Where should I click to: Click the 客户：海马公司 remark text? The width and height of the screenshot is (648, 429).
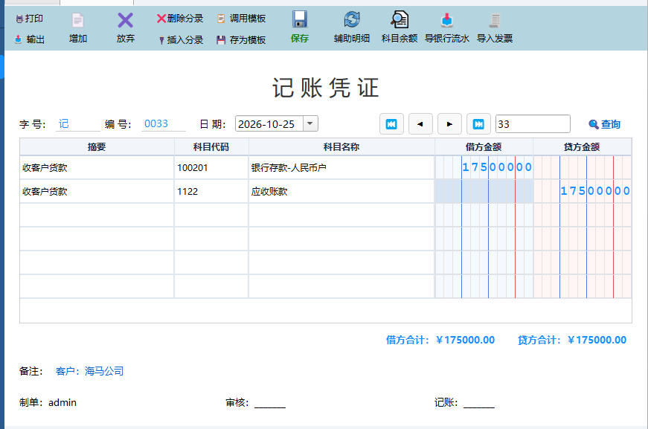[x=90, y=371]
